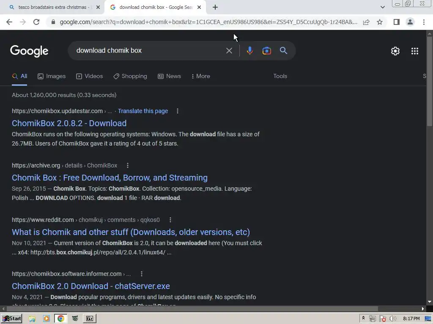Screen dimensions: 433x324
Task: Open security flag tray icon
Action: (x=382, y=319)
